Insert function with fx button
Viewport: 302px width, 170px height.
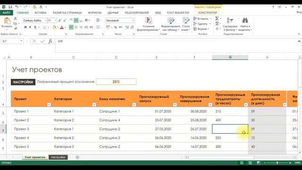pyautogui.click(x=50, y=41)
